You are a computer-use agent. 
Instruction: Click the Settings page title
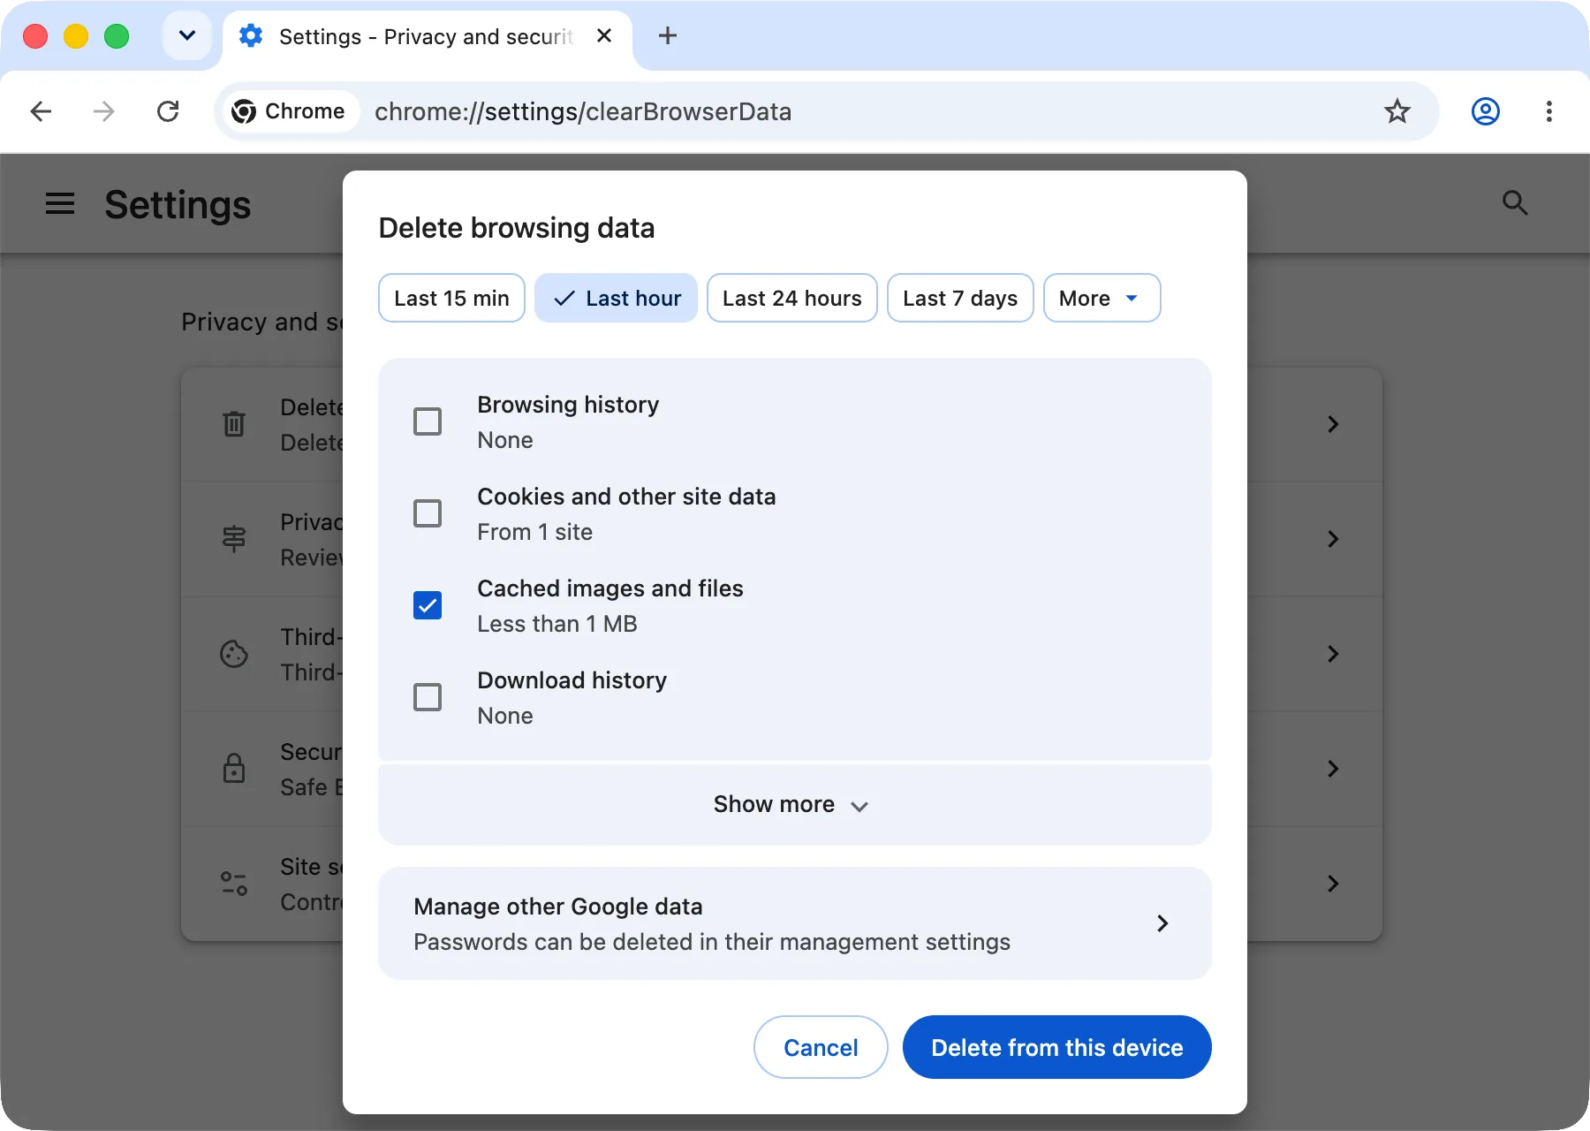pyautogui.click(x=178, y=205)
